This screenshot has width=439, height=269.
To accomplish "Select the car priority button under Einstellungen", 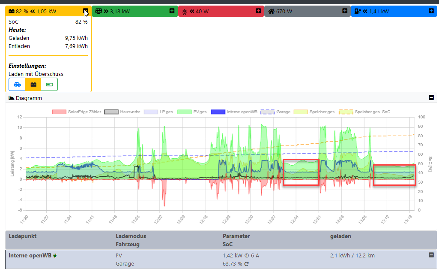I will (x=17, y=85).
